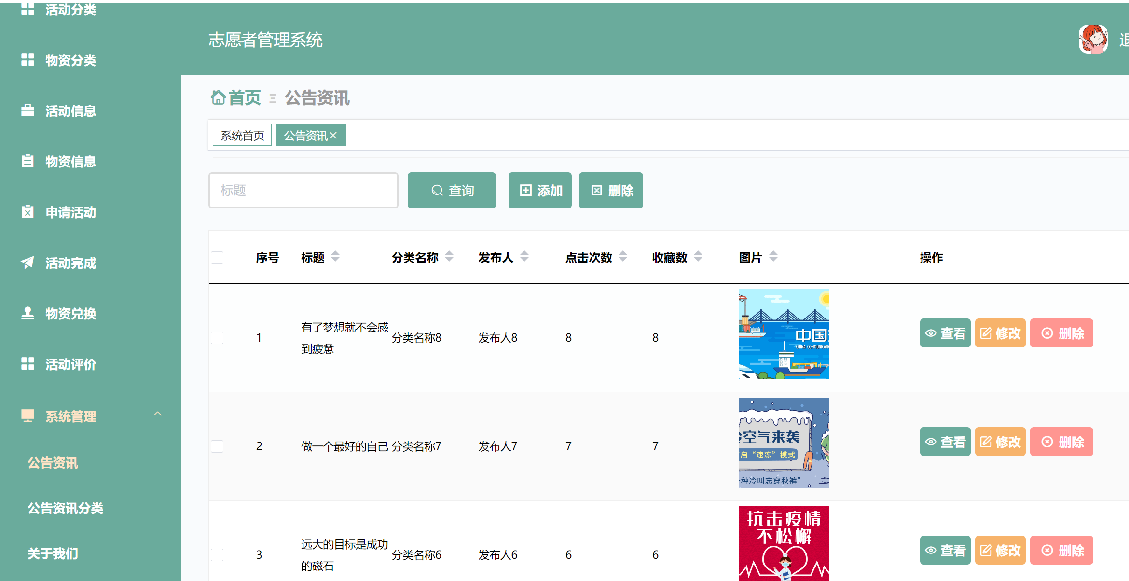The image size is (1129, 581).
Task: Open the 活动评价 section
Action: pyautogui.click(x=70, y=364)
